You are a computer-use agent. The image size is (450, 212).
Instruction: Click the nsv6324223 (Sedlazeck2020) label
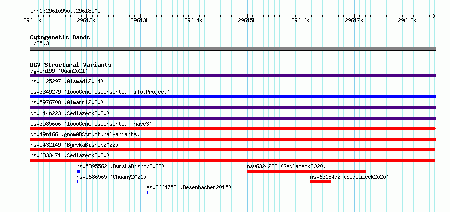pyautogui.click(x=286, y=166)
